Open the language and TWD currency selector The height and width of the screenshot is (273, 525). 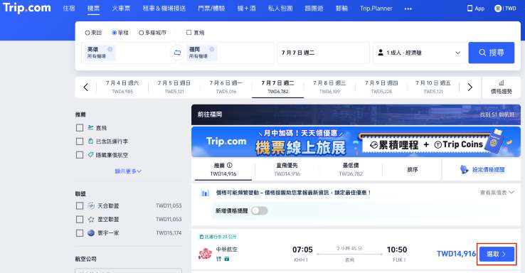coord(505,9)
